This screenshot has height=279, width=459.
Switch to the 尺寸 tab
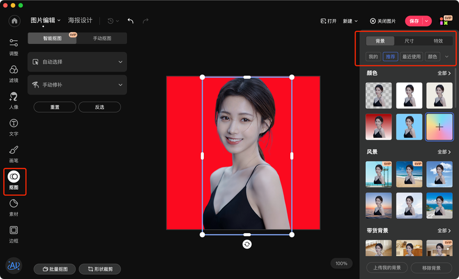click(409, 41)
